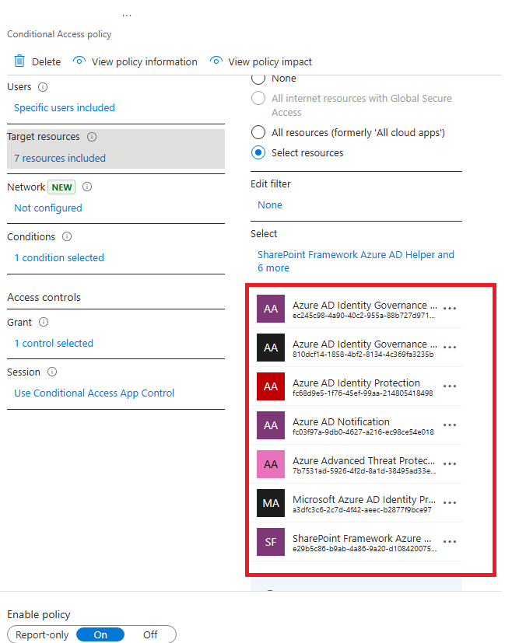The height and width of the screenshot is (643, 505).
Task: Open more options for Azure AD Identity Protection
Action: (x=450, y=386)
